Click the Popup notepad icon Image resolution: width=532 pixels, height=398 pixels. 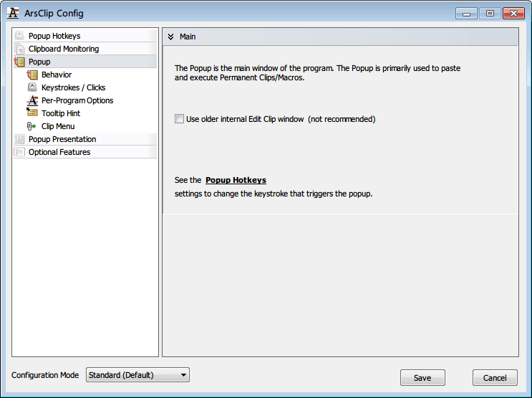19,62
